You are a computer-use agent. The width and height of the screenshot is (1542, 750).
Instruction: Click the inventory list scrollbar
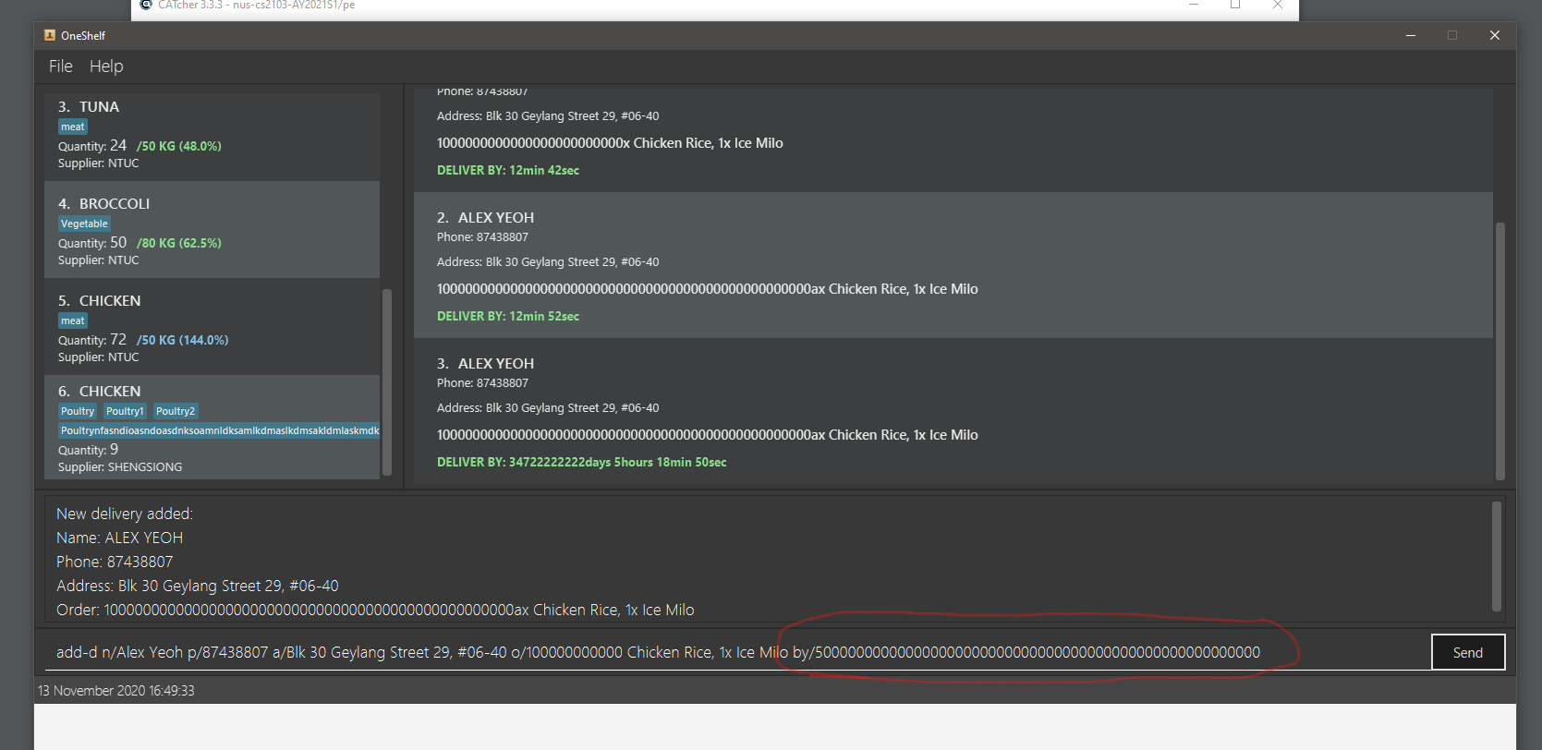click(x=387, y=381)
